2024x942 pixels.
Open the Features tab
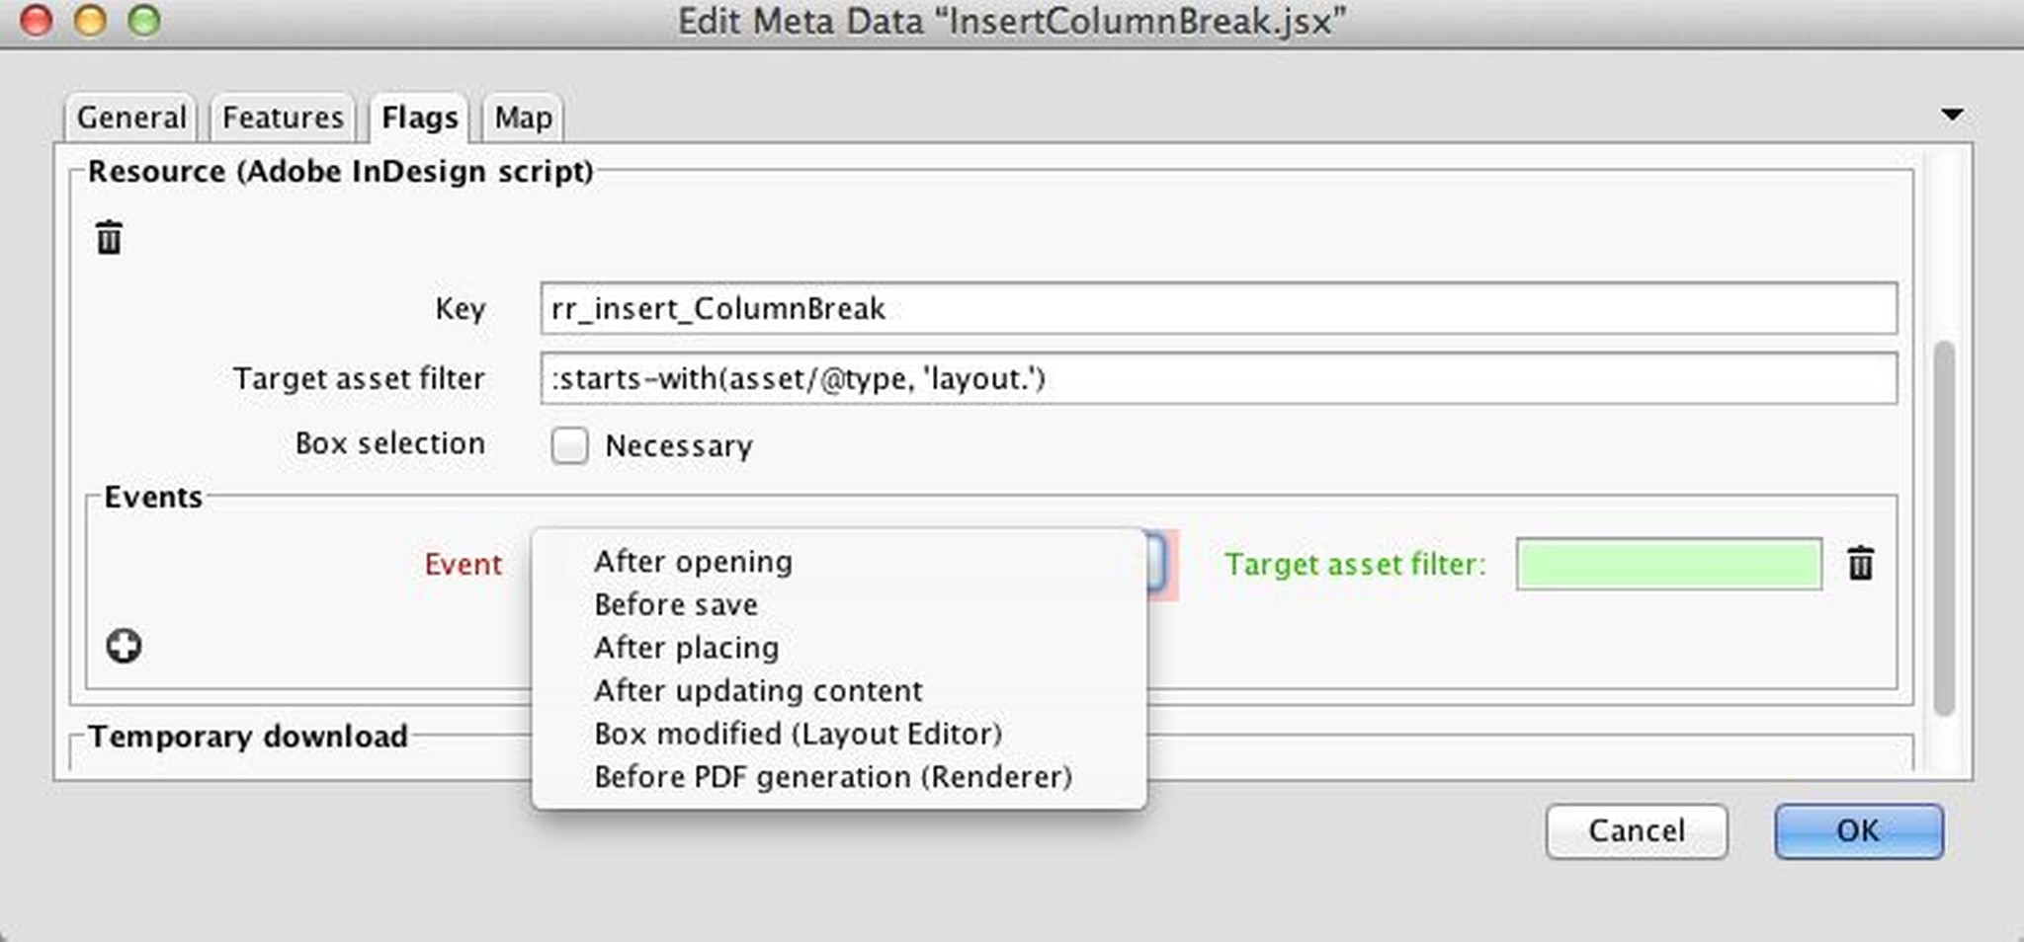tap(282, 117)
